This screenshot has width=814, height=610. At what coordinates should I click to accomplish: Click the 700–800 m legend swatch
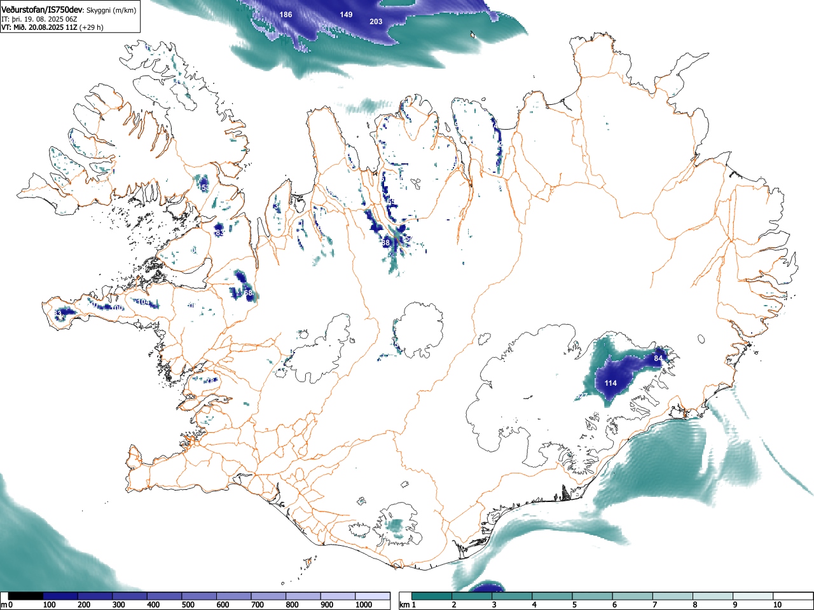coord(268,596)
